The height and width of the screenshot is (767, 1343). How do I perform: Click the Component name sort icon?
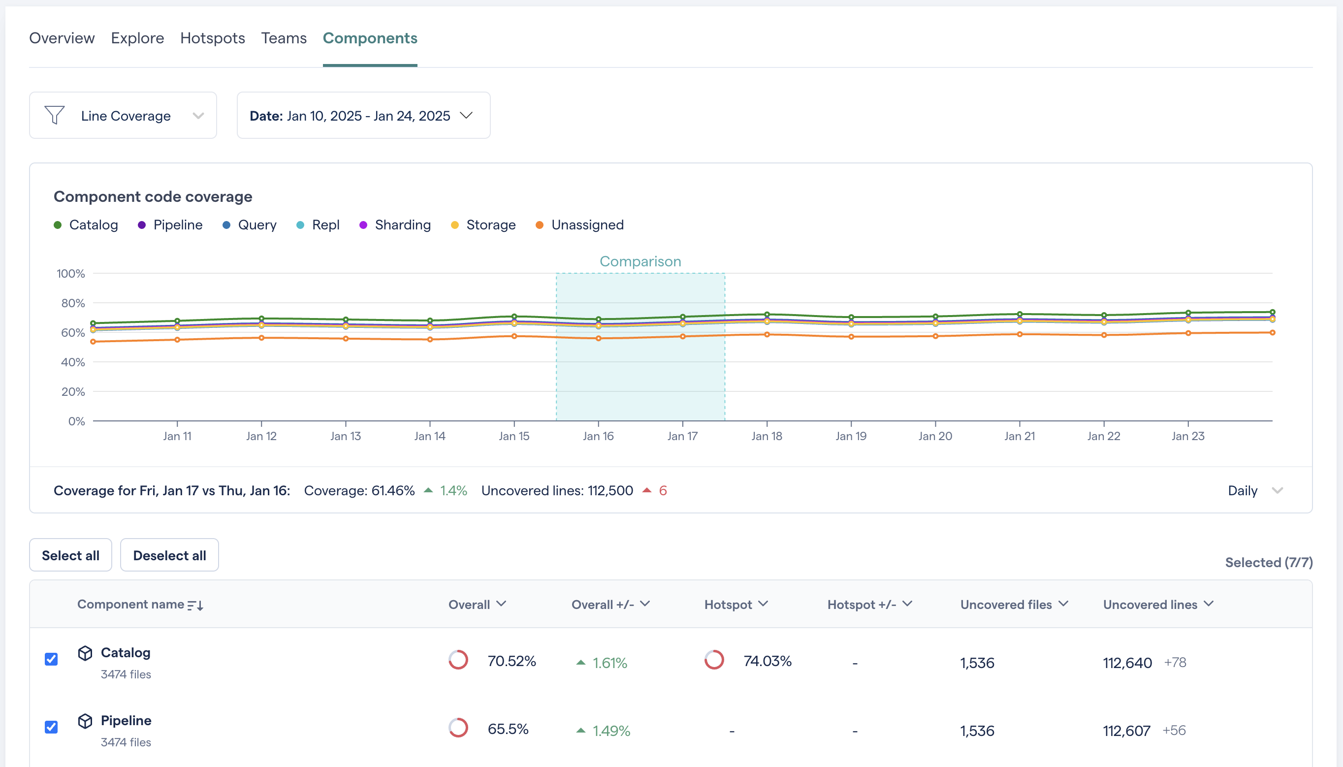point(195,605)
